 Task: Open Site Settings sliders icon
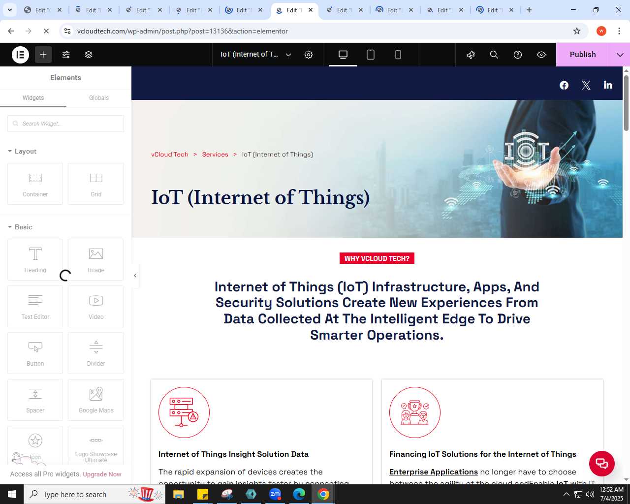(x=66, y=55)
